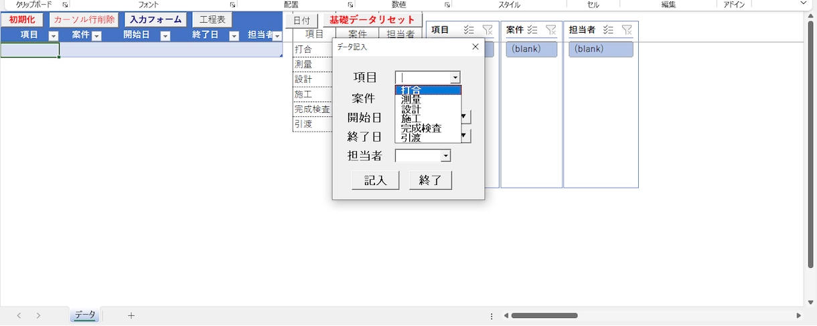Open the 開始日 column filter dropdown

(165, 36)
